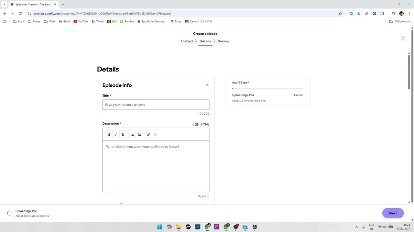Add a hyperlink to the description
The width and height of the screenshot is (414, 232).
pyautogui.click(x=148, y=134)
